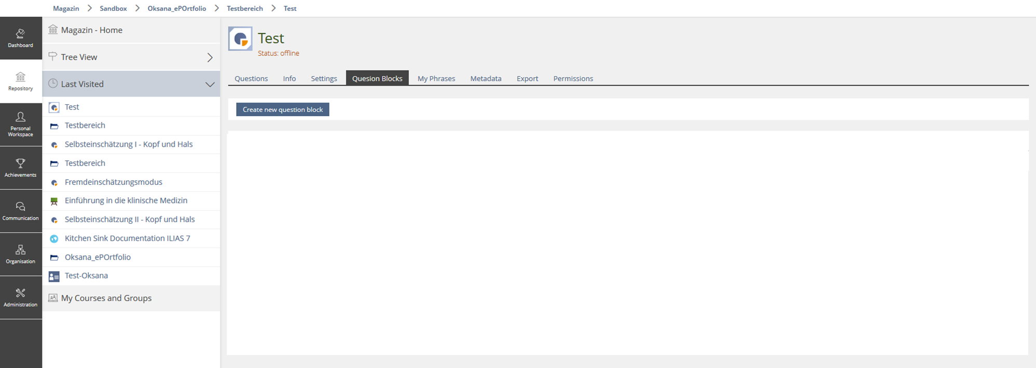This screenshot has height=368, width=1036.
Task: Click icon beside Selbsteinschätzung II entry
Action: (x=54, y=220)
